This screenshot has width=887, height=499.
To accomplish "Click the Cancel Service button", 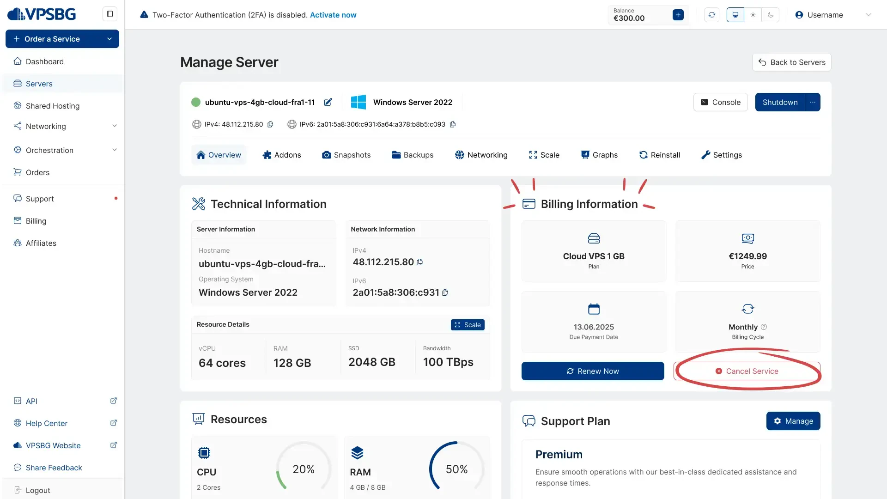I will click(x=747, y=371).
